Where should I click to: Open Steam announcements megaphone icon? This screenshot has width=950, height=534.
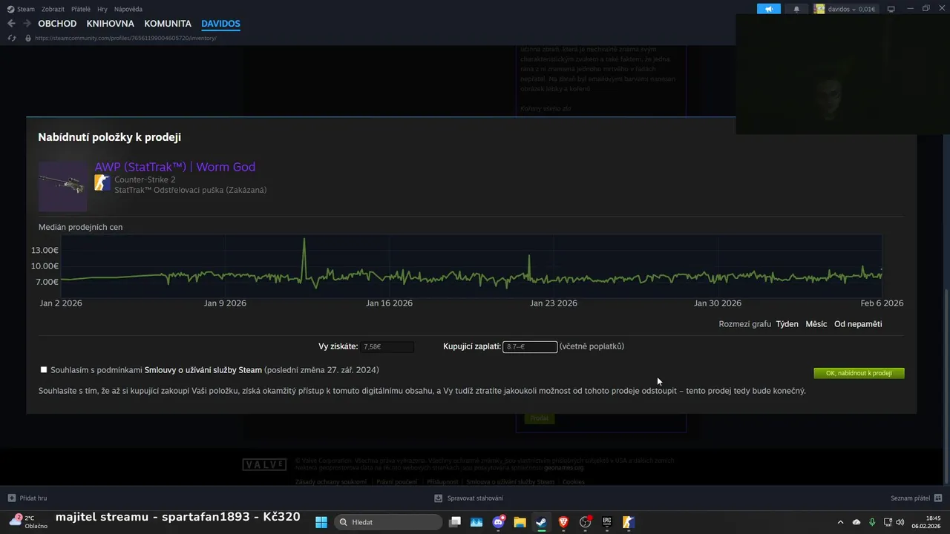[768, 9]
